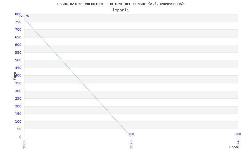
Task: Click the 800 y-axis tick label
Action: [18, 14]
